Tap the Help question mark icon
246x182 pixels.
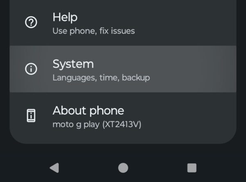(31, 22)
